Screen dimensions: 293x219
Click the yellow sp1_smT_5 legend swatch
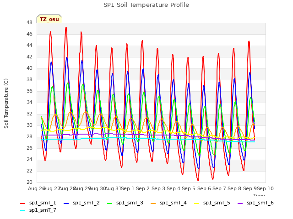[x=197, y=203]
